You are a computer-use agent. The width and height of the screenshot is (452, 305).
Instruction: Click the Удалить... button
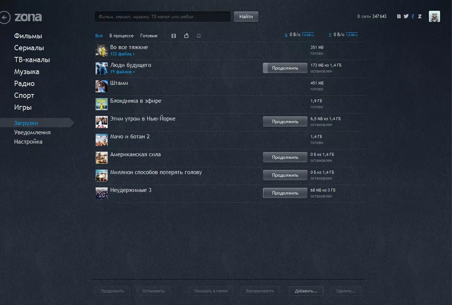click(346, 291)
